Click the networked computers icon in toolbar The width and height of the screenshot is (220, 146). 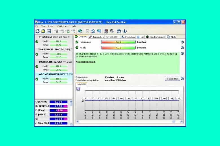point(99,31)
